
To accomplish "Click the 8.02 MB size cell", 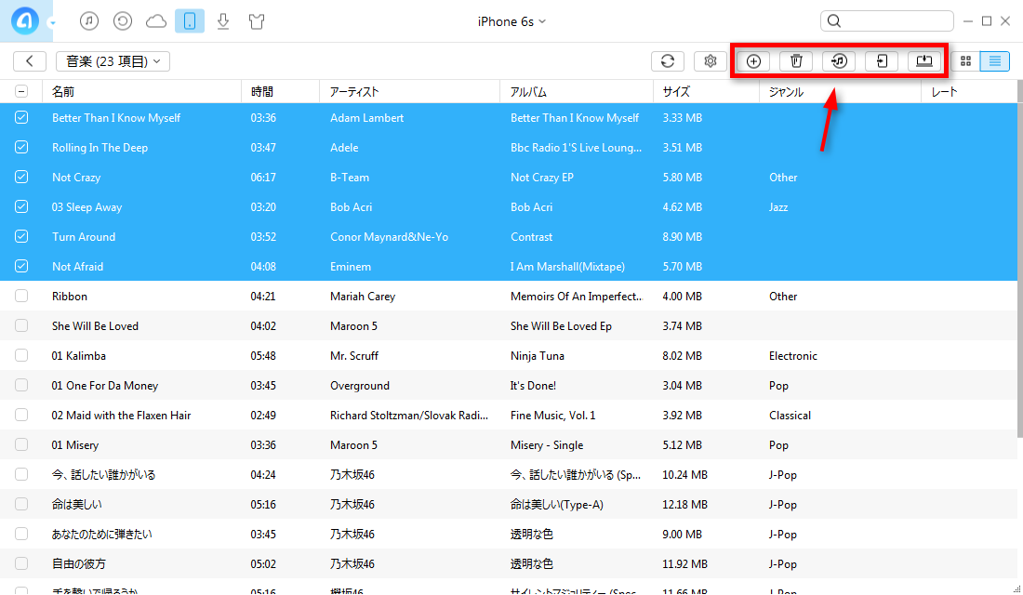I will point(682,355).
